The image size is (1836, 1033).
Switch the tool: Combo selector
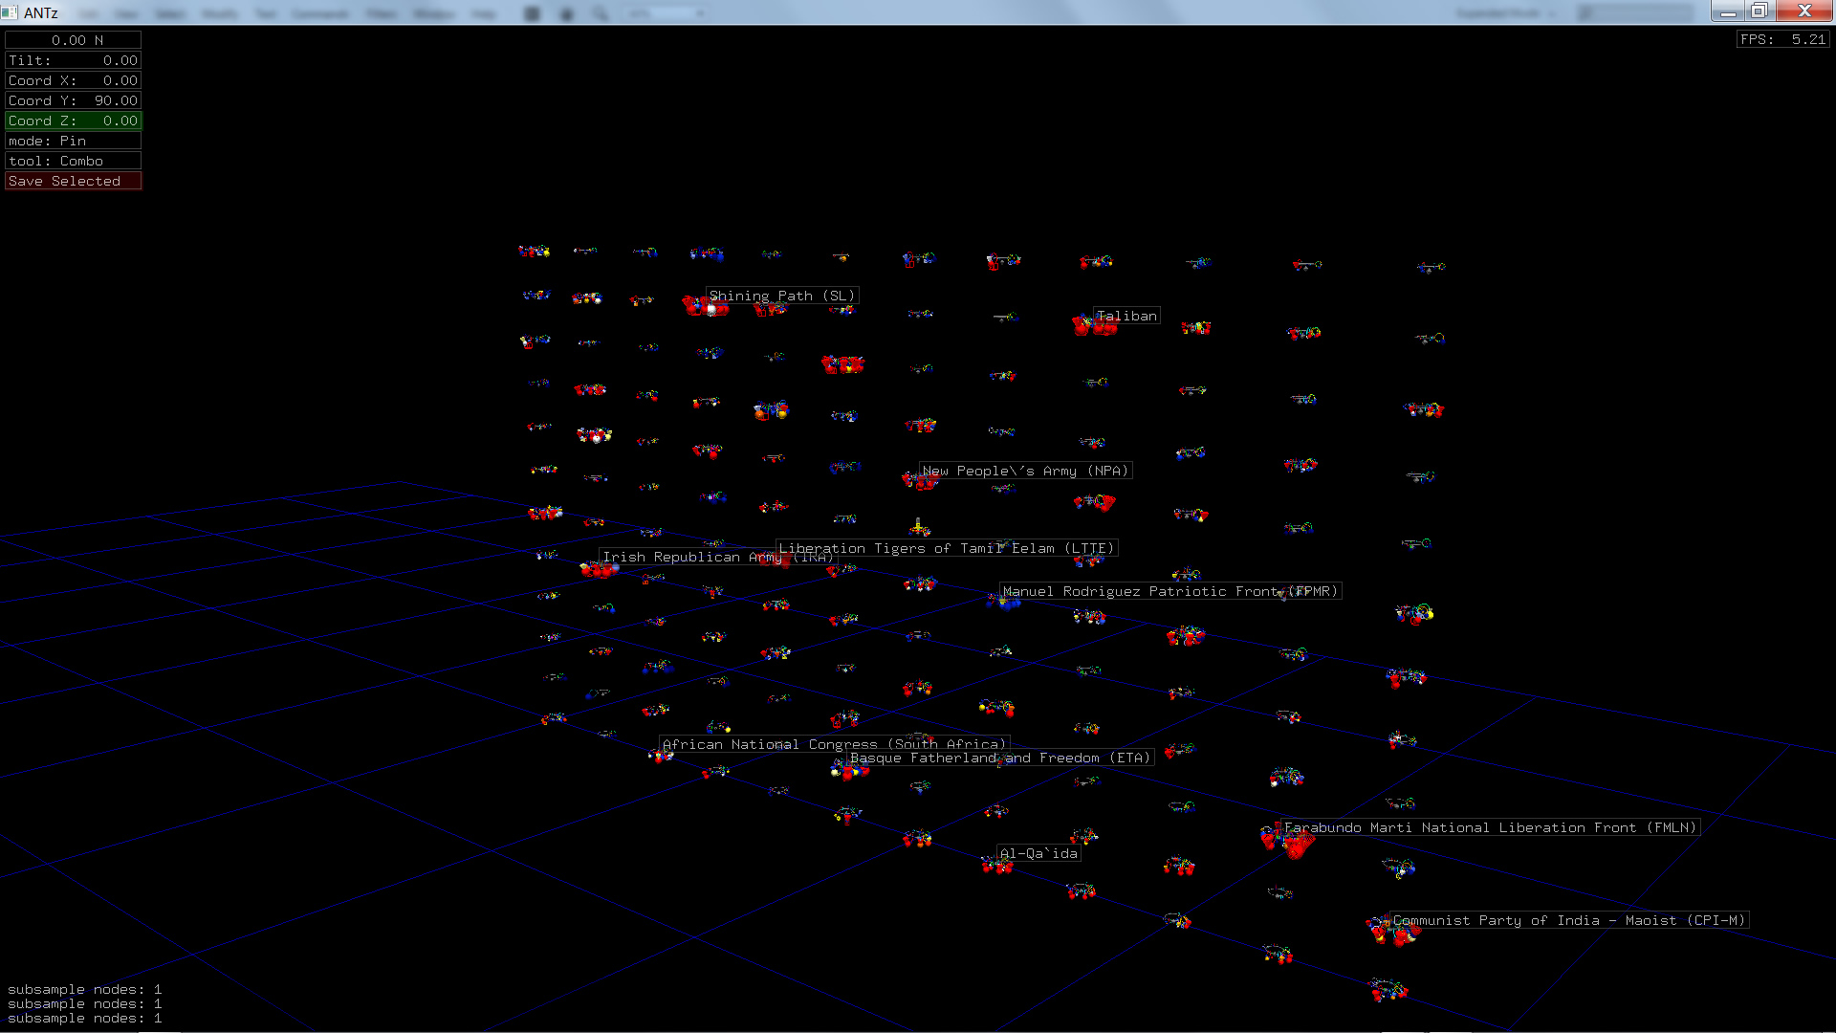pyautogui.click(x=73, y=161)
